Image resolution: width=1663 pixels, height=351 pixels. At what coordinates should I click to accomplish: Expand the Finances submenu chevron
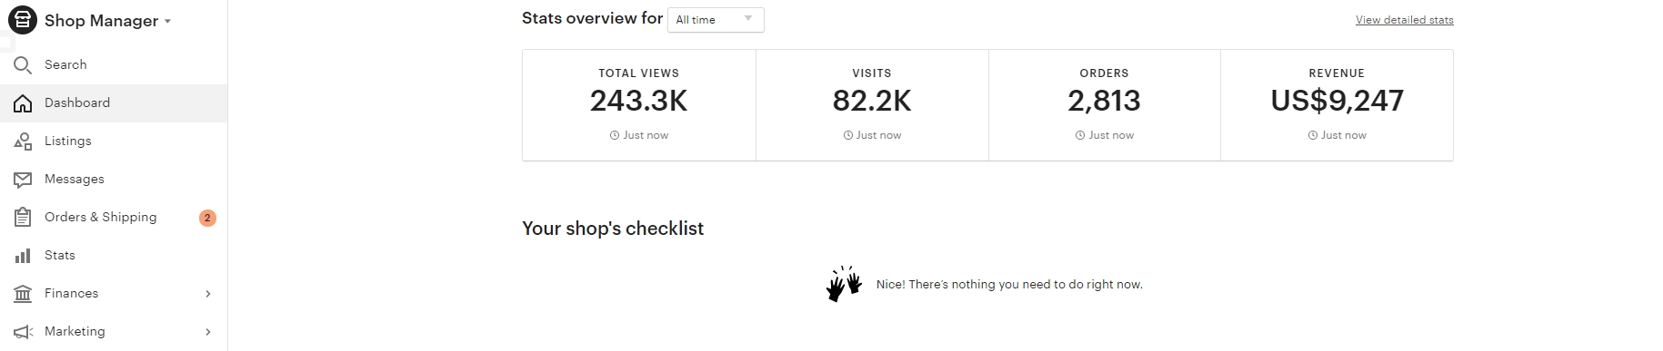(208, 294)
